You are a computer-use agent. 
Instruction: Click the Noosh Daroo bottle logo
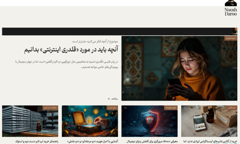(231, 3)
